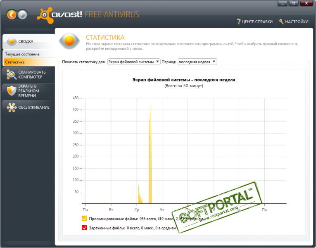This screenshot has width=316, height=248.
Task: Click the Период: label
Action: pyautogui.click(x=169, y=62)
